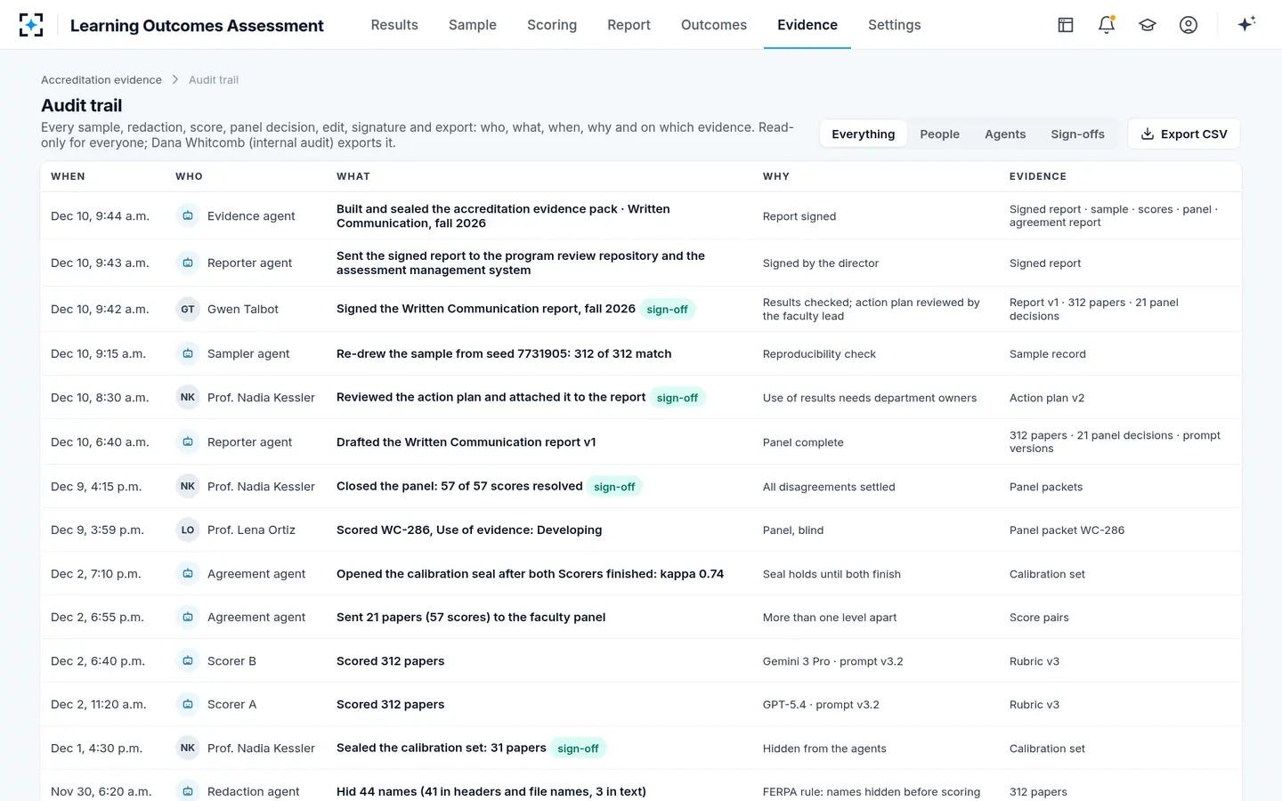Image resolution: width=1282 pixels, height=801 pixels.
Task: Click the WHEN column header
Action: tap(68, 176)
